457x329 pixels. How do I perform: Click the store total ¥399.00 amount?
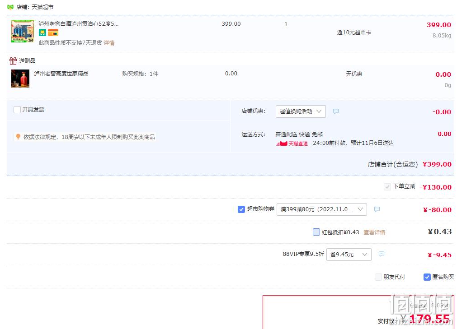tap(437, 164)
